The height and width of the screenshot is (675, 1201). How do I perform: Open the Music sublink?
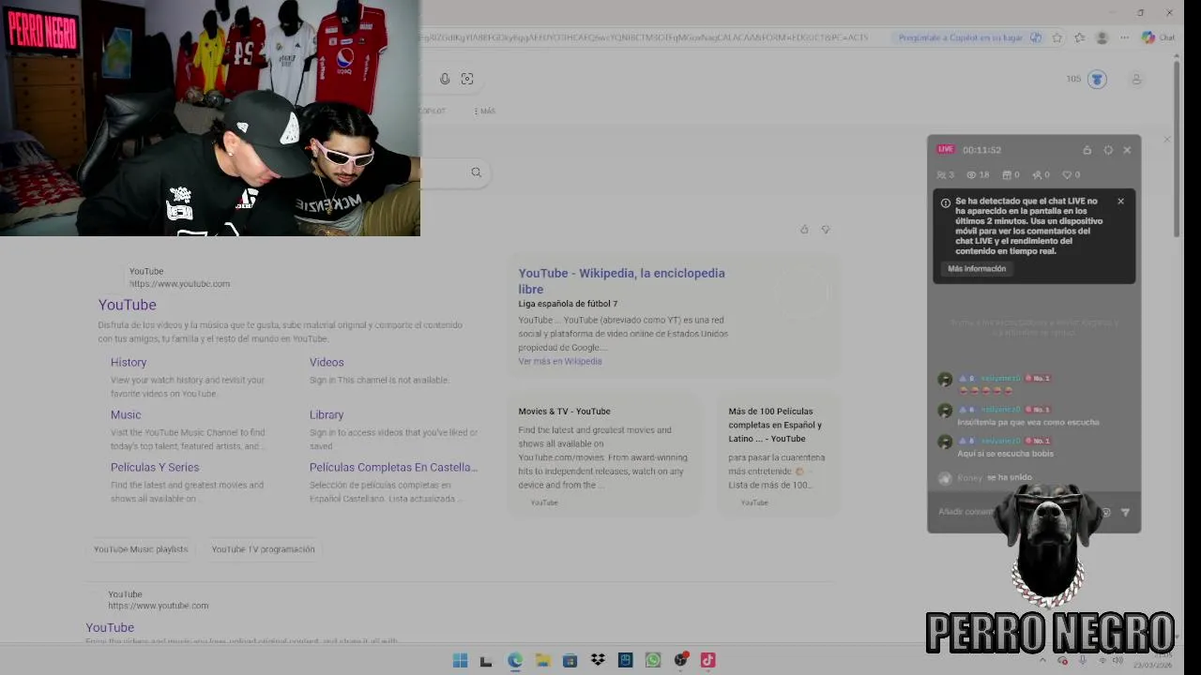click(x=126, y=414)
